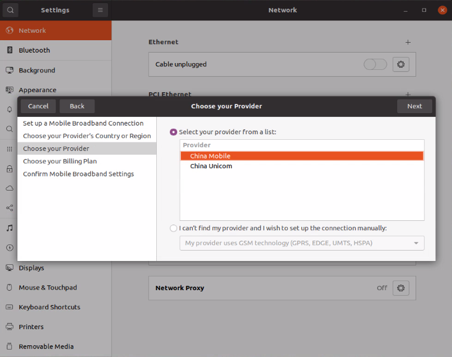Select China Mobile provider

[x=302, y=156]
